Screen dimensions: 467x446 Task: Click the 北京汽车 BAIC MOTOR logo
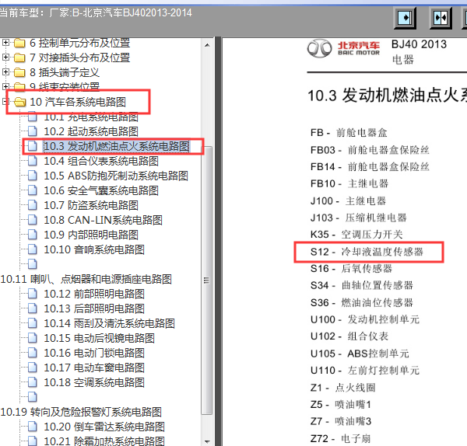coord(343,48)
